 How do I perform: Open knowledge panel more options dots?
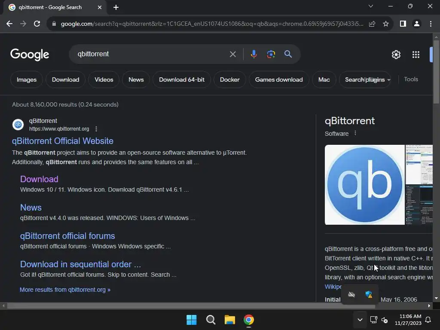tap(355, 133)
